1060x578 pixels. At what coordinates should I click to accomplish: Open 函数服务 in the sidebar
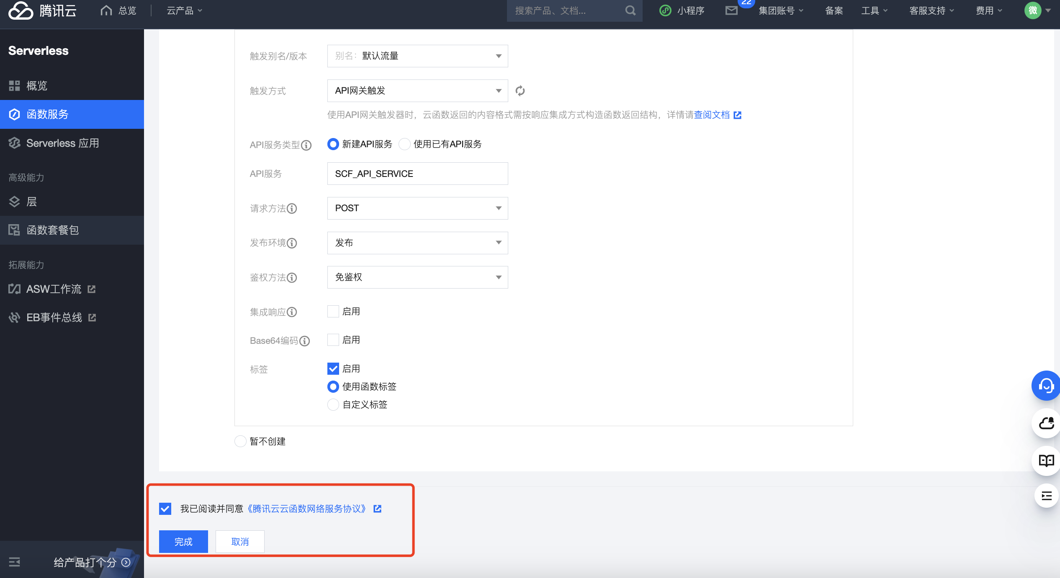72,114
